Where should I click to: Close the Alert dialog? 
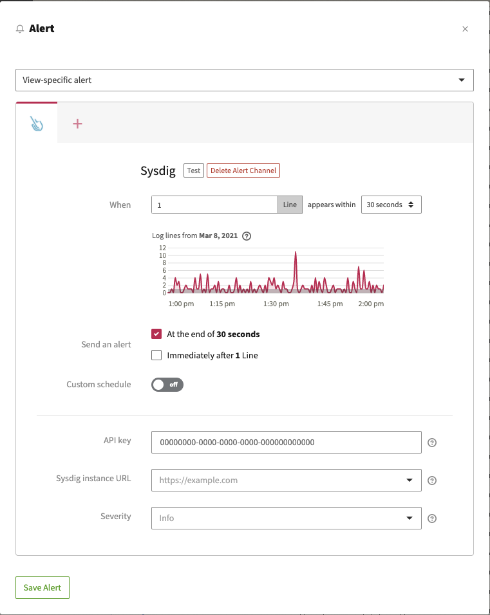(x=466, y=29)
